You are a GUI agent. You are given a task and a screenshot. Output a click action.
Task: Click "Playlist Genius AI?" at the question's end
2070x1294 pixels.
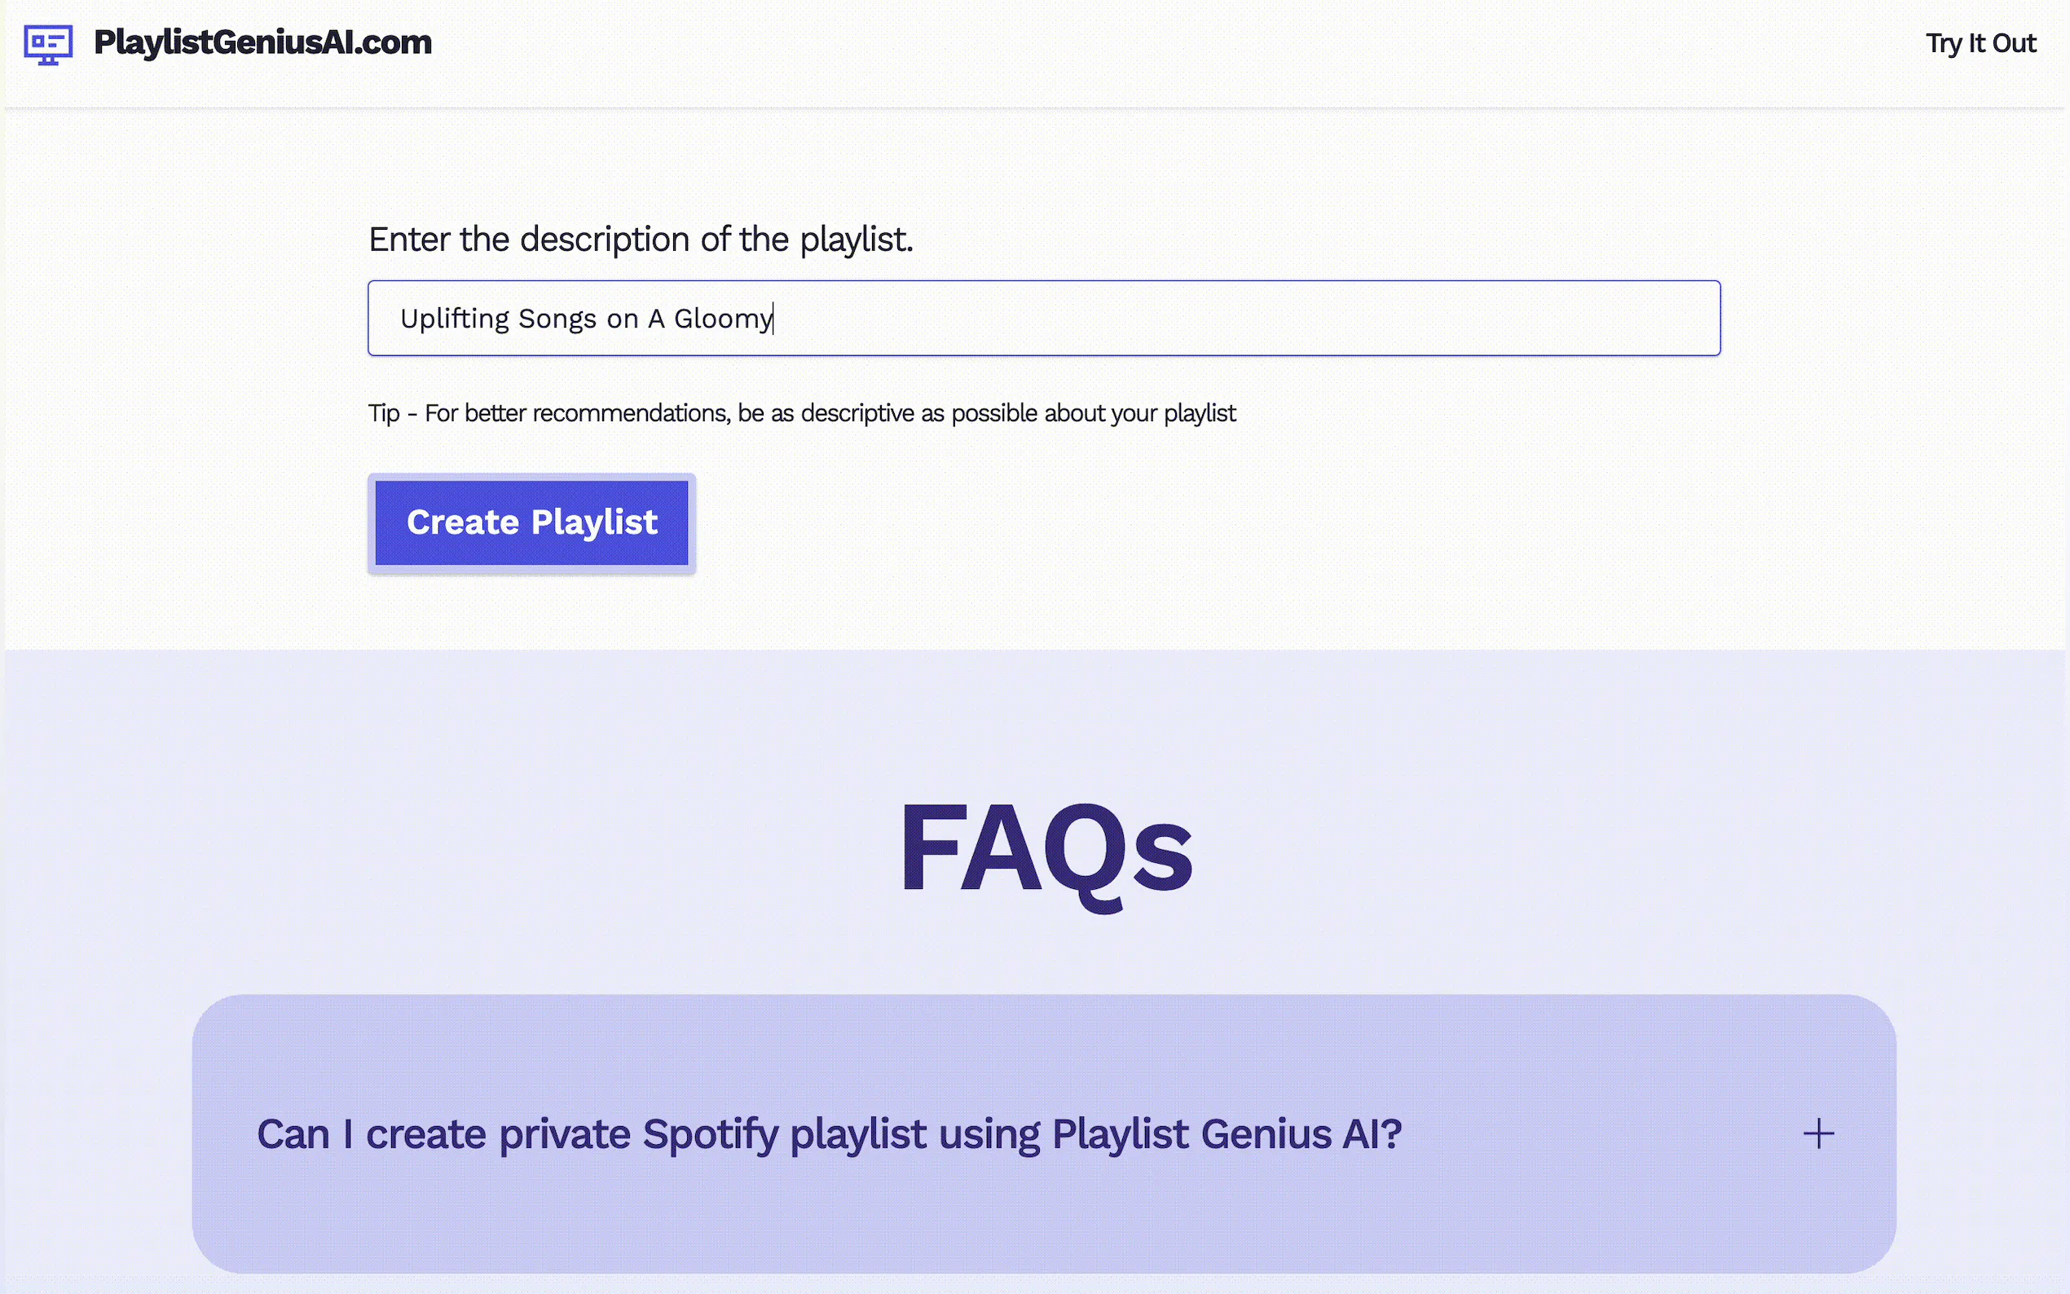[x=1227, y=1134]
